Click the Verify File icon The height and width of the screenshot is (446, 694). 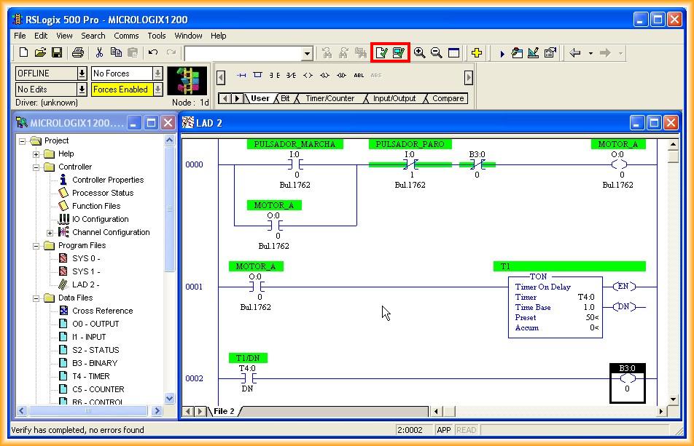(x=381, y=52)
